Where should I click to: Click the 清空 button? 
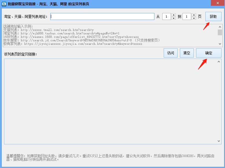187,53
